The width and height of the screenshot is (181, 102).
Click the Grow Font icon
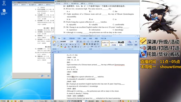coord(78,47)
